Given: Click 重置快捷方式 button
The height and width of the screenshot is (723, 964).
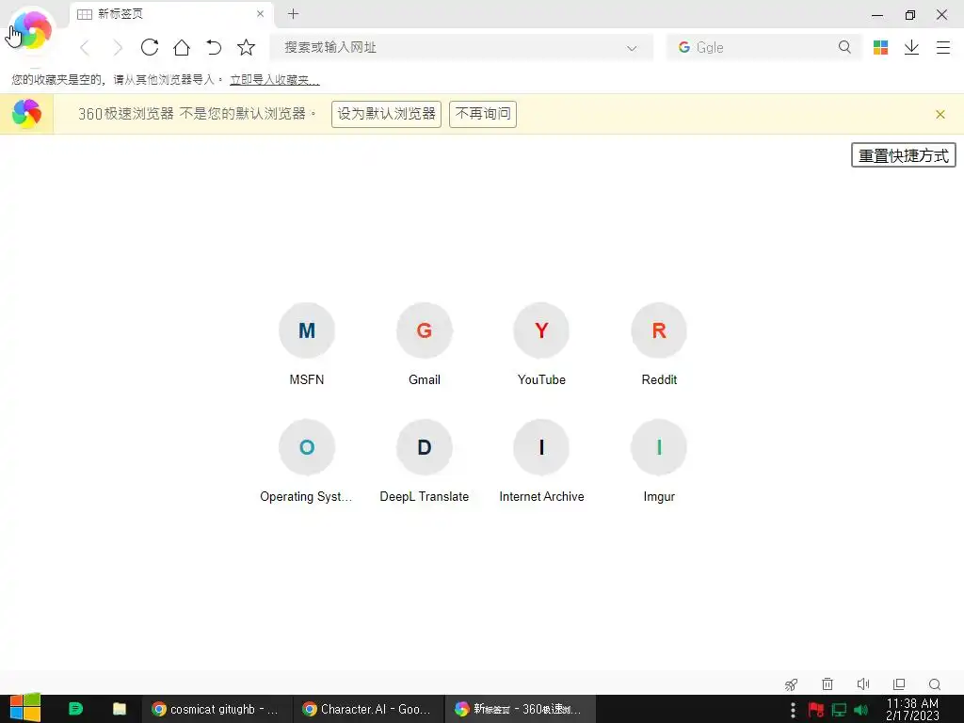Looking at the screenshot, I should (x=903, y=155).
